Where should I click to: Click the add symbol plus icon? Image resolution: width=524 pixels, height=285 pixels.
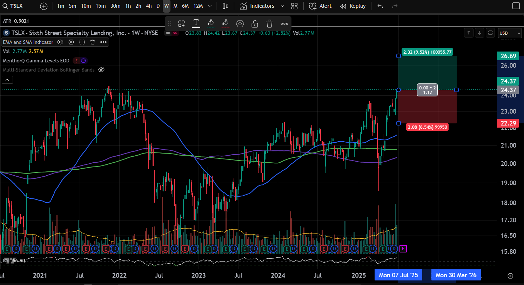[44, 6]
